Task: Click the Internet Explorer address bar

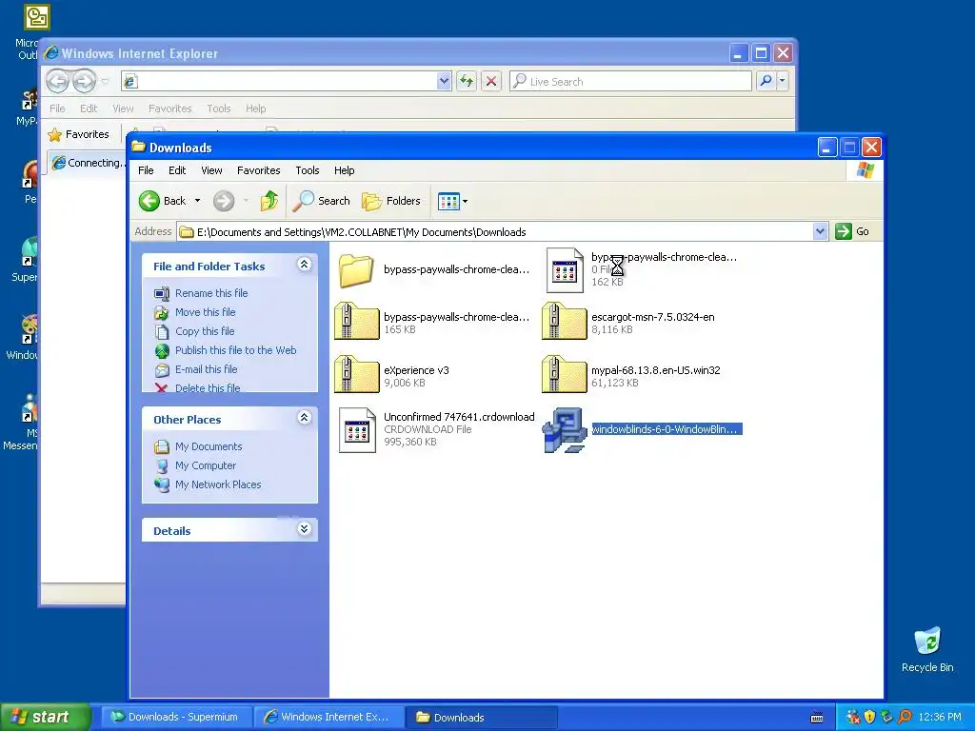Action: click(286, 81)
